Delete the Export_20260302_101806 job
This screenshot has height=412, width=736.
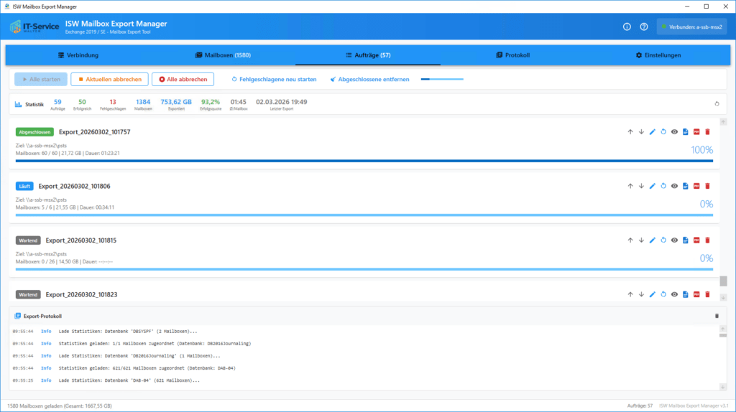pyautogui.click(x=707, y=186)
